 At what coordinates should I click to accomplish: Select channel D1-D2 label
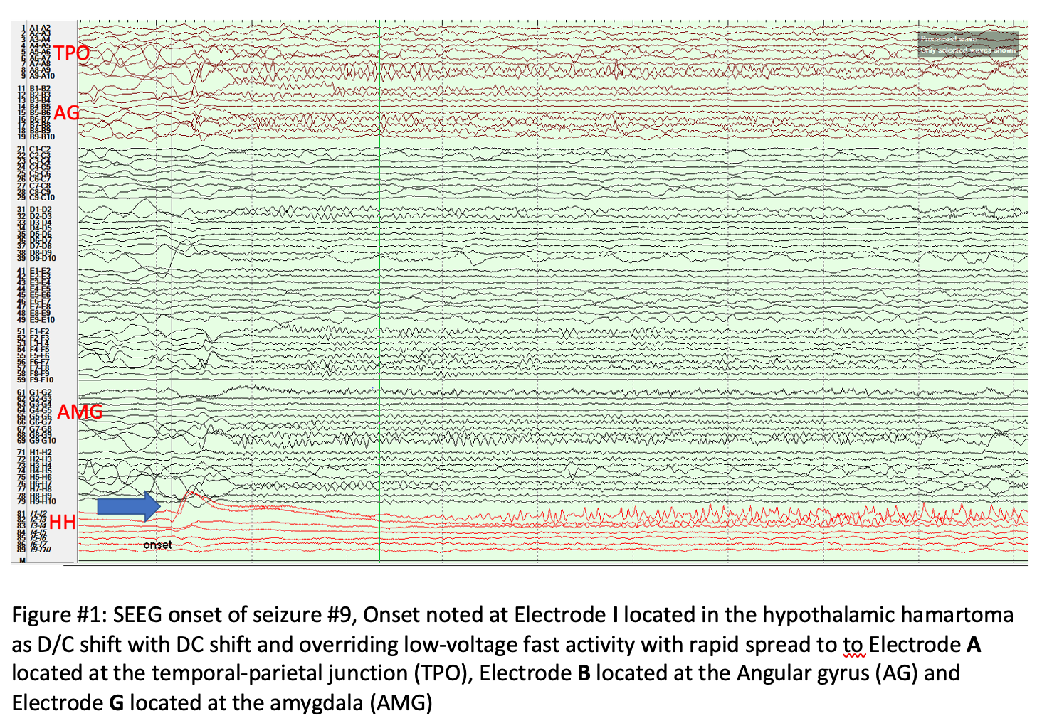[x=40, y=210]
